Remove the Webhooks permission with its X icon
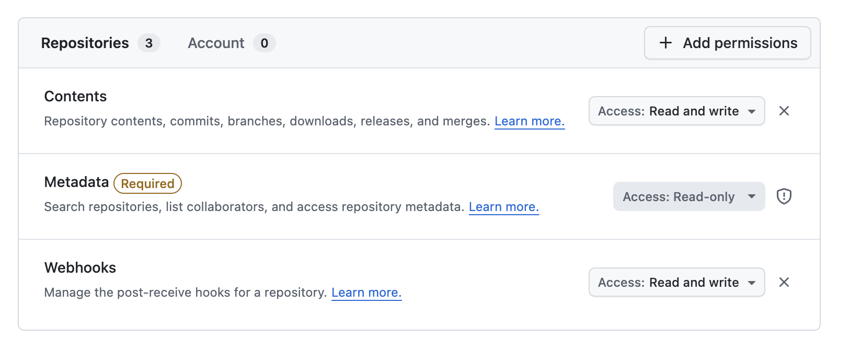 784,282
